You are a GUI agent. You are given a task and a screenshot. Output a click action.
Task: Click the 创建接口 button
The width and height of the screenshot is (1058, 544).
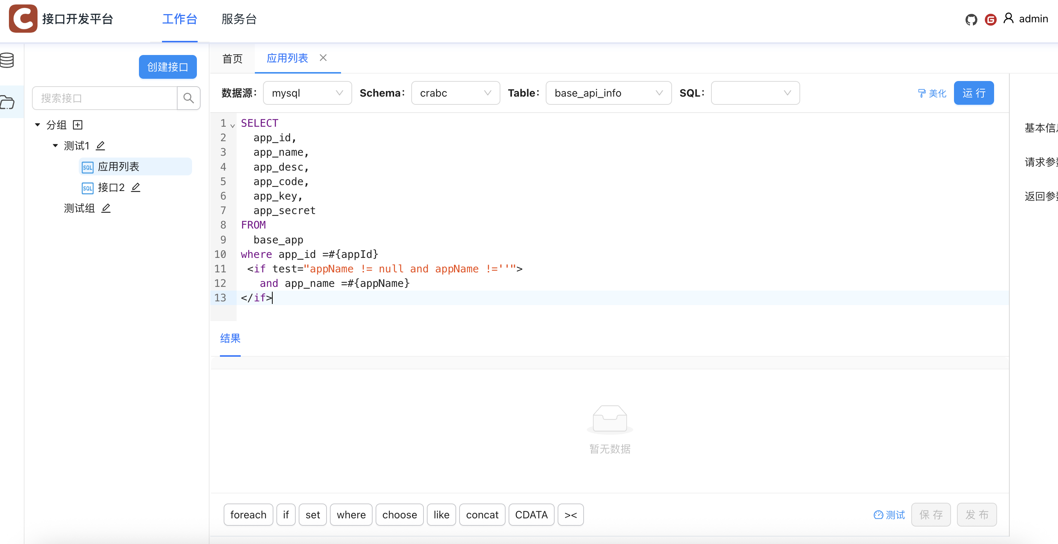pos(168,67)
